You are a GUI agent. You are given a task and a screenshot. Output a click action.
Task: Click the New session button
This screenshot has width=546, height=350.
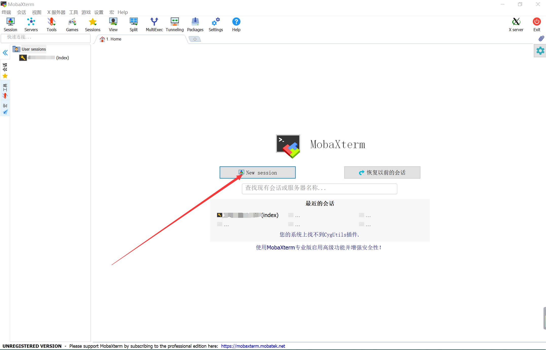point(257,172)
